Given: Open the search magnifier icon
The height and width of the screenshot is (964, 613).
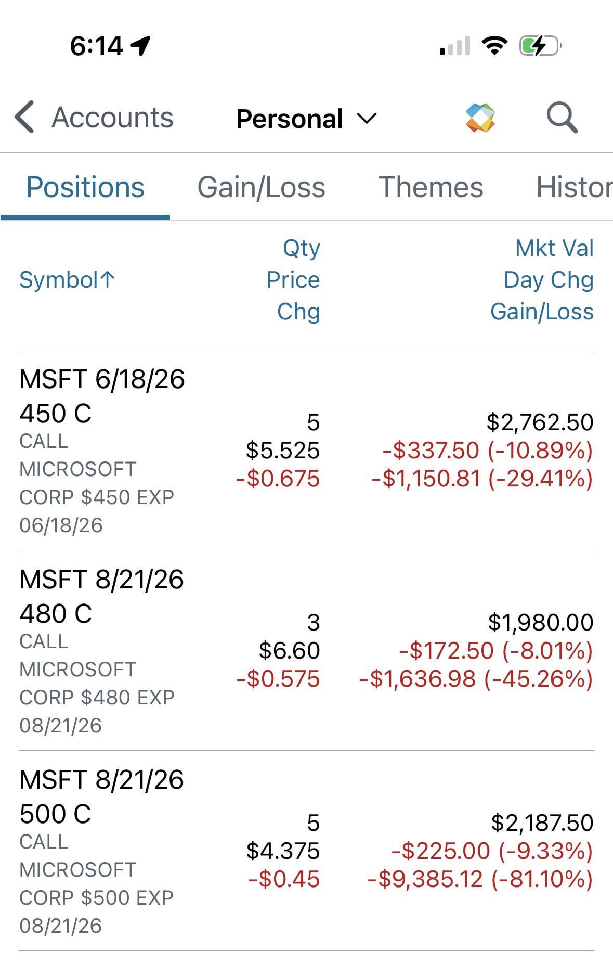Looking at the screenshot, I should point(562,118).
